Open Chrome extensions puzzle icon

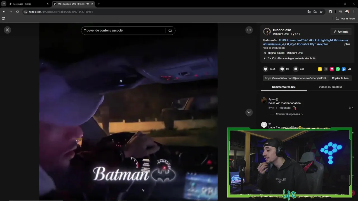[330, 12]
